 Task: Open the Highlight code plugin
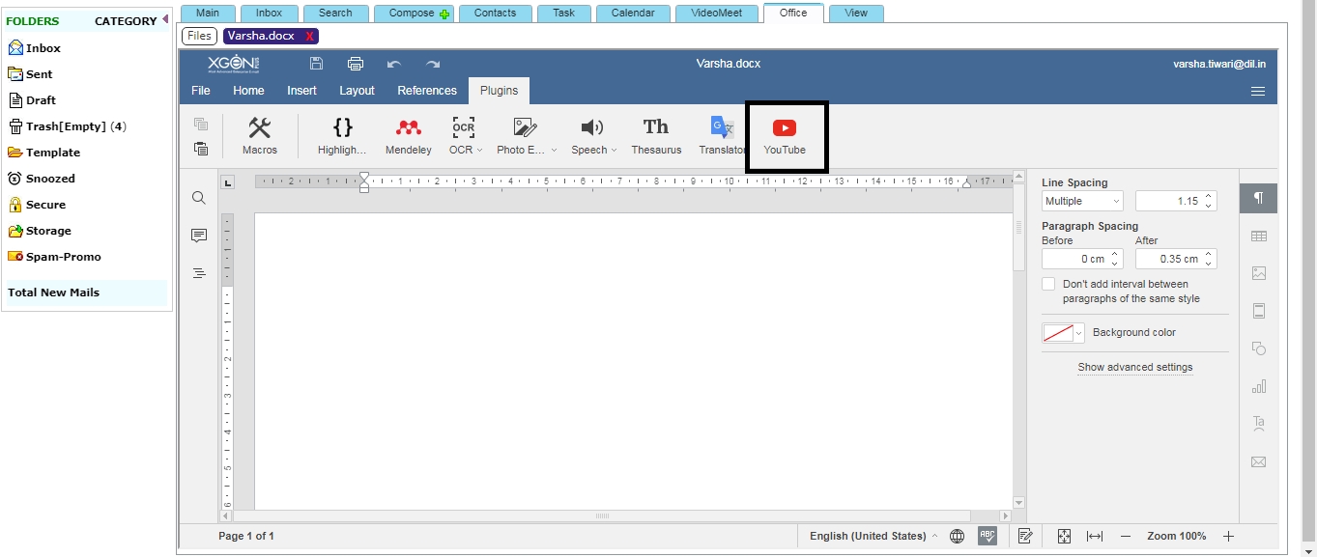click(342, 136)
